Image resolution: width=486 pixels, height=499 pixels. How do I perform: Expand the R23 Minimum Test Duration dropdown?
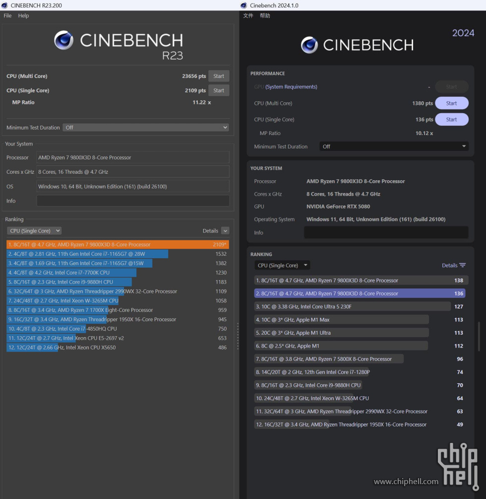click(146, 128)
